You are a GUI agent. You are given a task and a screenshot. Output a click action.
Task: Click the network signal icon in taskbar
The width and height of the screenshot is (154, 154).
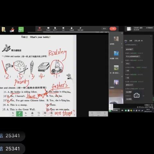(x=142, y=110)
